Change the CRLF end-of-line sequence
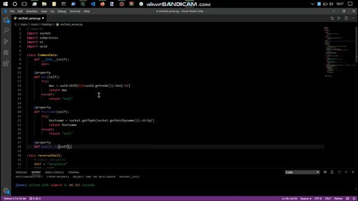 point(328,199)
